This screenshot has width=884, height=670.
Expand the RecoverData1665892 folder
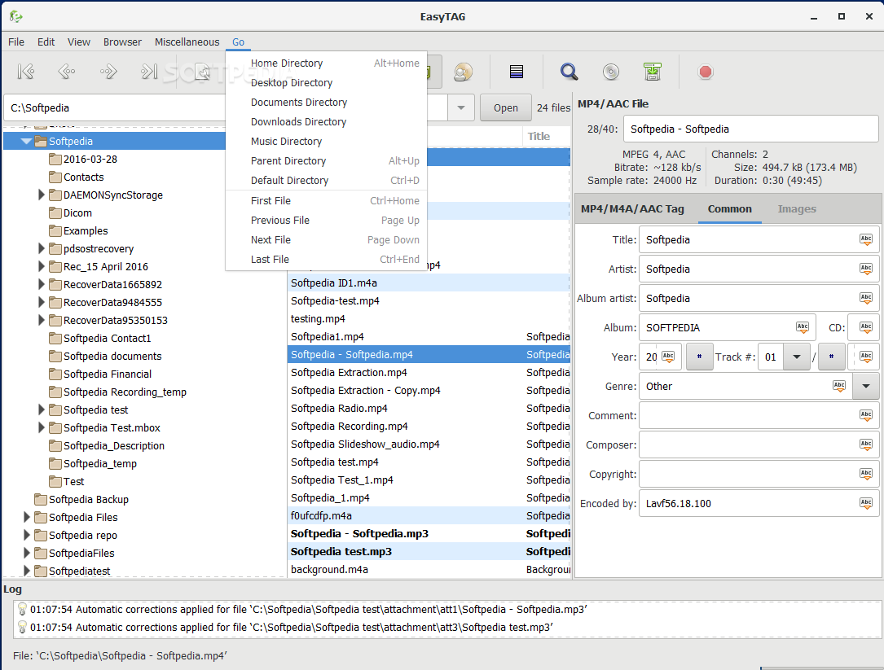42,285
